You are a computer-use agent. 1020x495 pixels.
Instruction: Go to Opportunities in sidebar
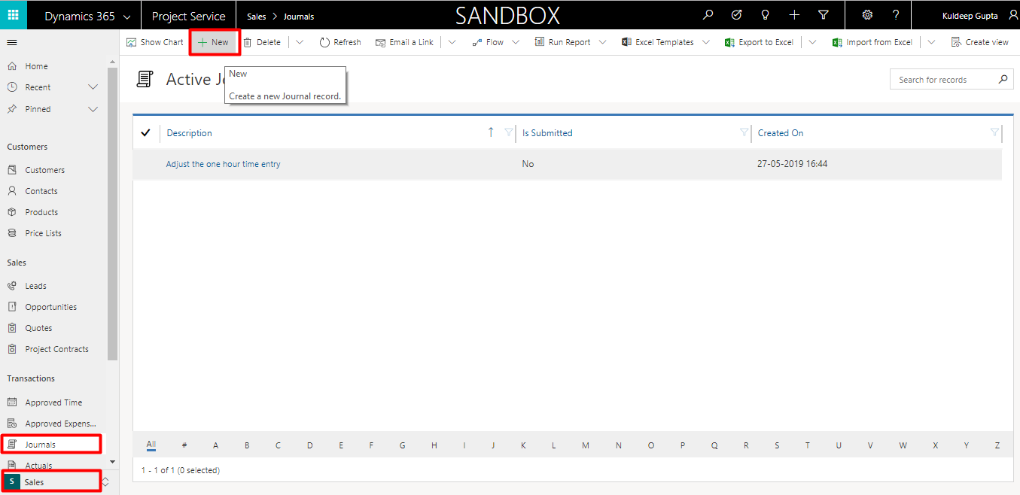tap(50, 307)
